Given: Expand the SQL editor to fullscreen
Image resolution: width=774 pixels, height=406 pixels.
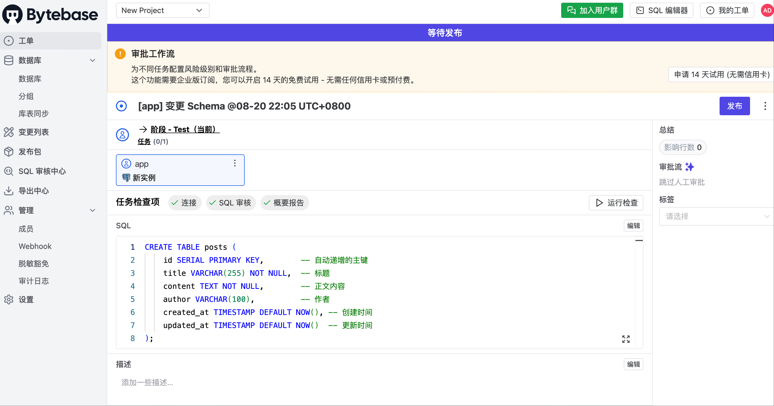Looking at the screenshot, I should [626, 339].
